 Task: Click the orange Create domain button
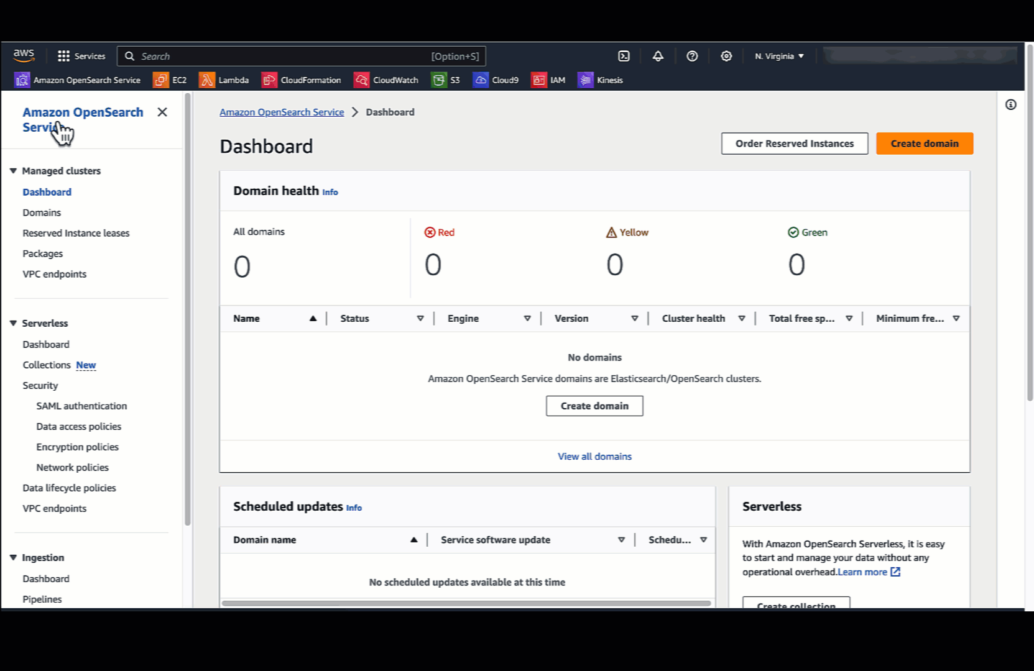coord(925,144)
